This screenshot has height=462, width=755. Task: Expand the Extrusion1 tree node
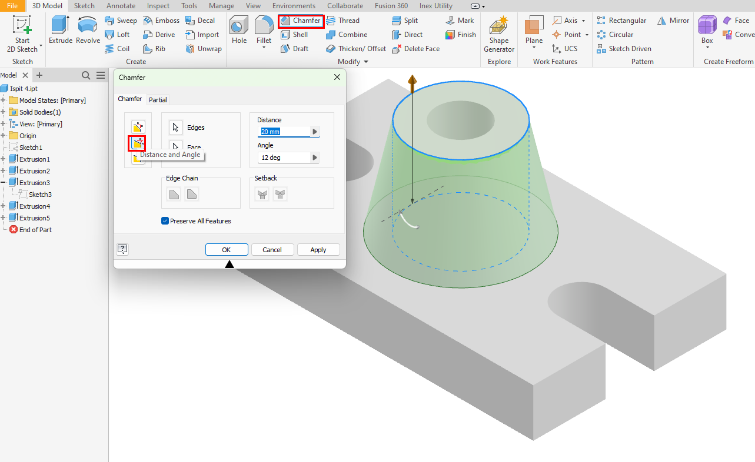(4, 159)
